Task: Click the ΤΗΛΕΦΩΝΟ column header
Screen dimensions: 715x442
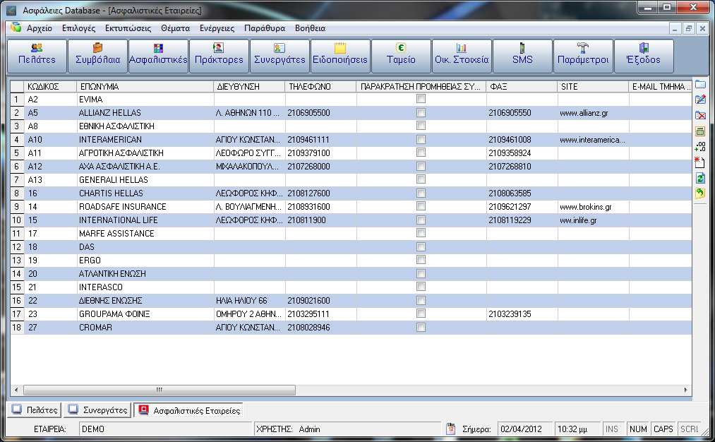Action: pyautogui.click(x=320, y=86)
